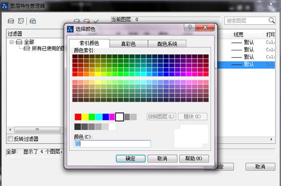Click the magnifier icon in layer search

pos(271,20)
